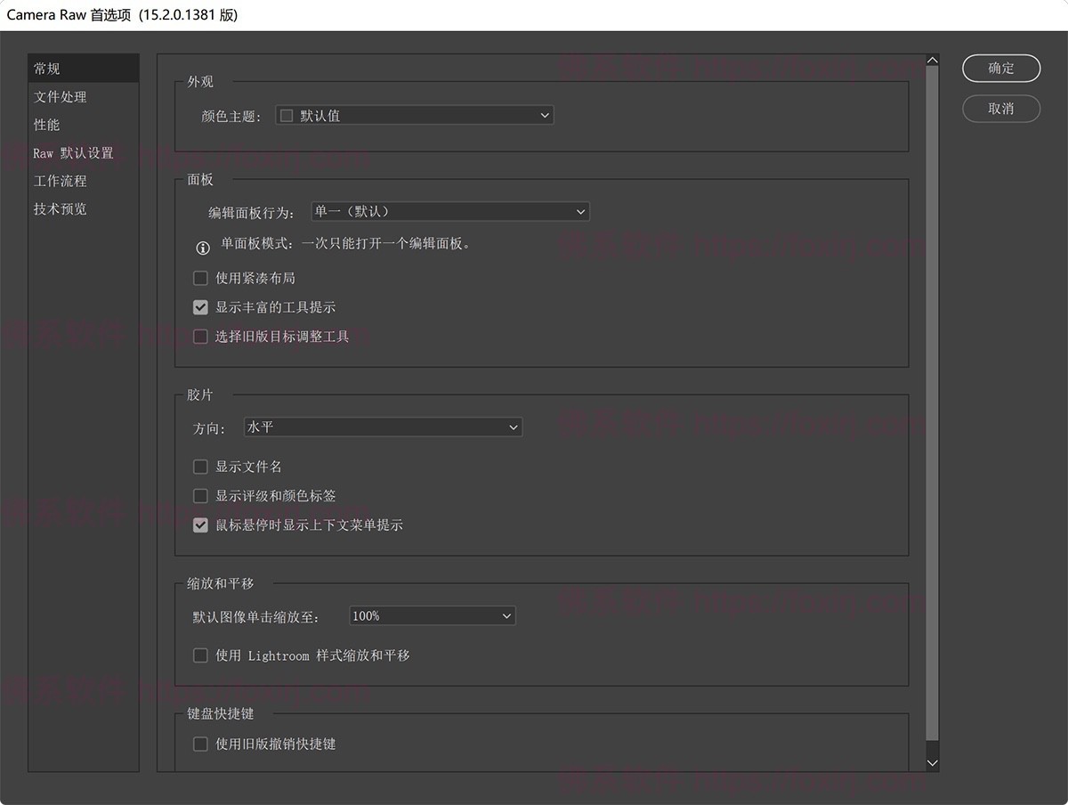Click the scrollbar up arrow
This screenshot has height=805, width=1068.
pos(932,61)
